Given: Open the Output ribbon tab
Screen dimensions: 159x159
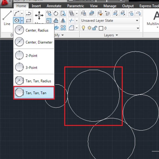Looking at the screenshot, I should (x=128, y=6).
